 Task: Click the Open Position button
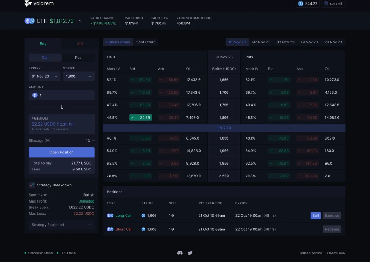[x=62, y=152]
